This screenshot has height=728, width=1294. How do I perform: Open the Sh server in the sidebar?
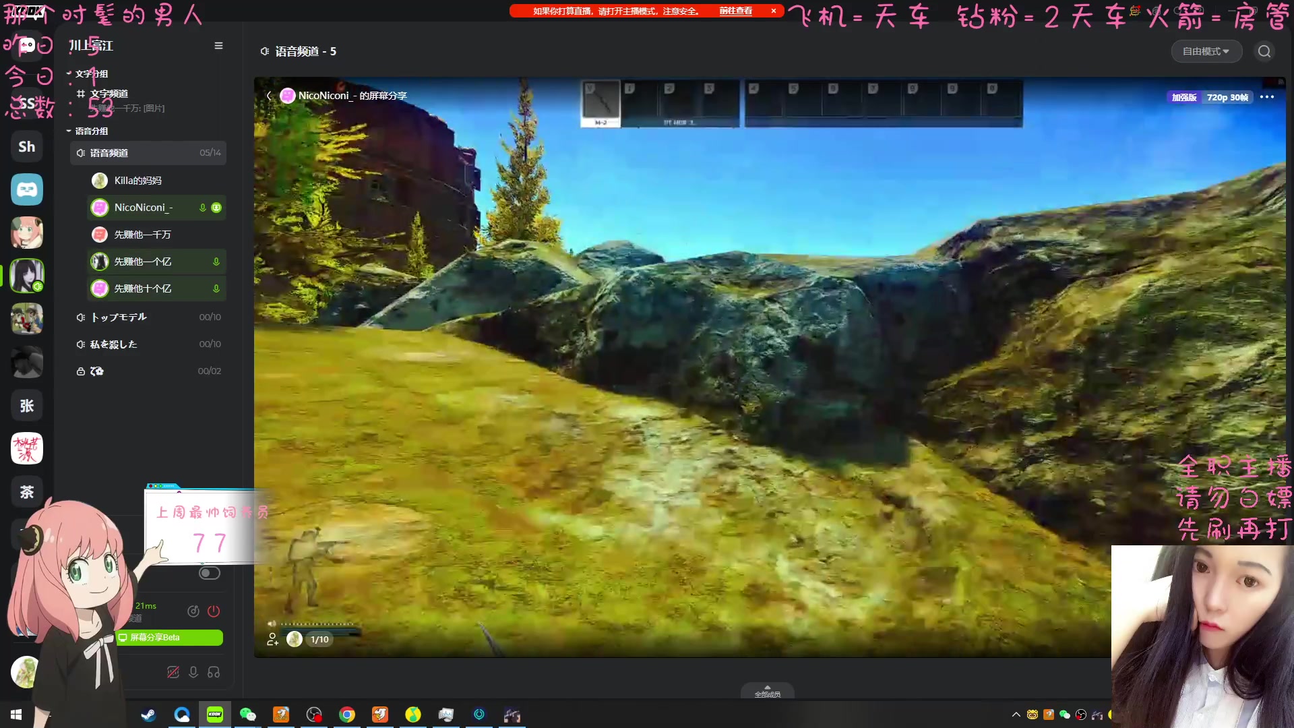[x=27, y=146]
